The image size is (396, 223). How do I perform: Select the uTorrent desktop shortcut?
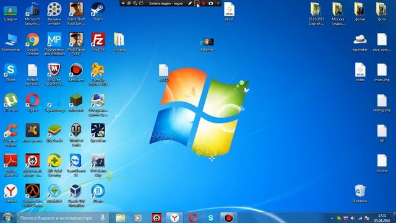(11, 103)
